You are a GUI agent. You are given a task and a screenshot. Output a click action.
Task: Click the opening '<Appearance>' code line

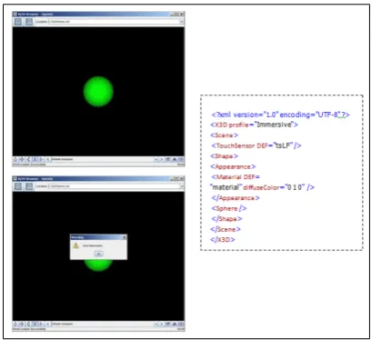tap(233, 166)
